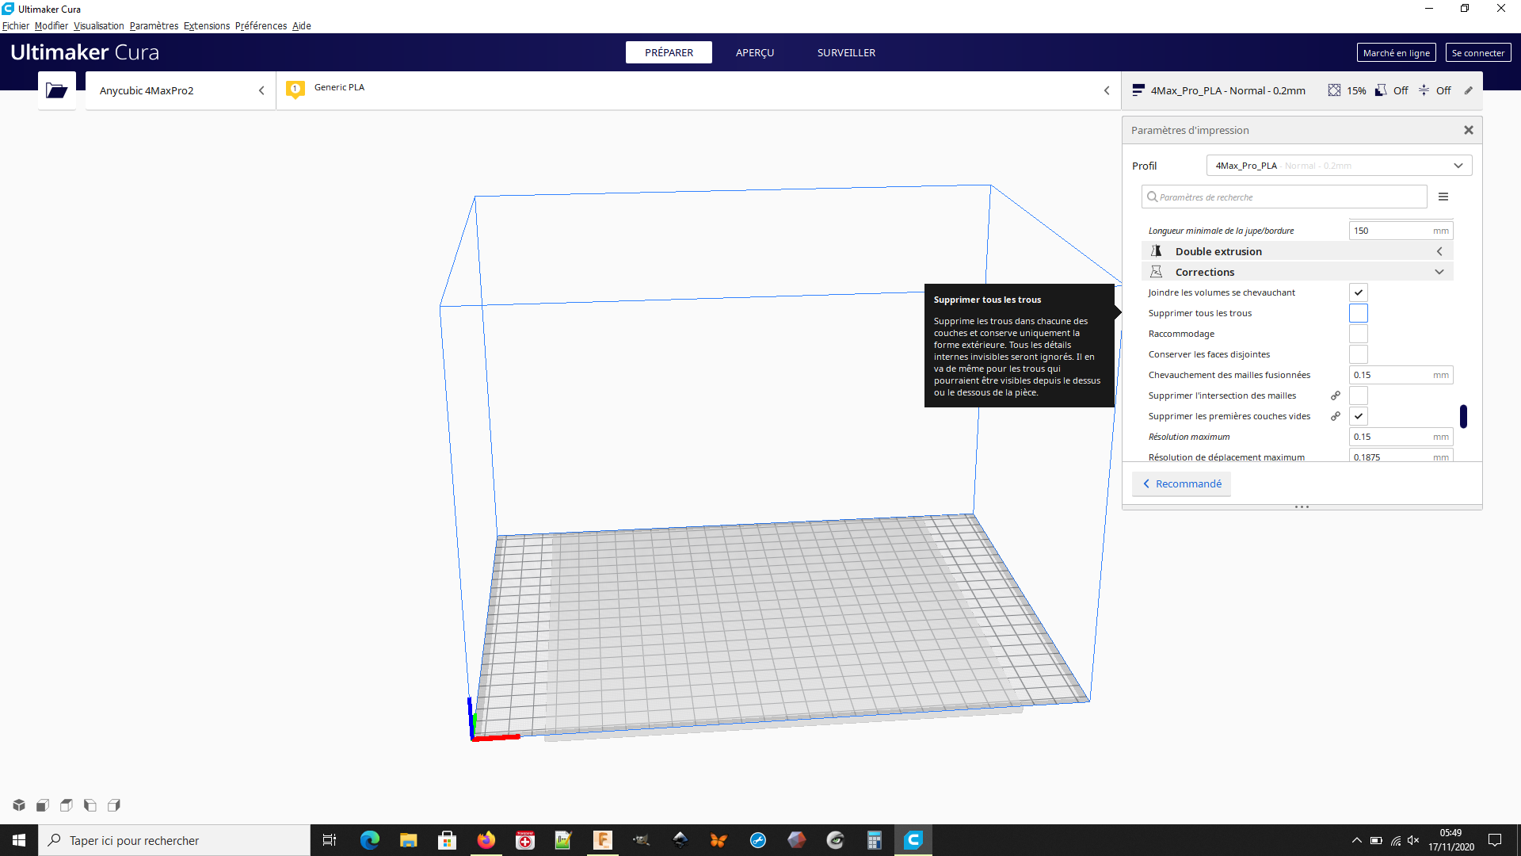The image size is (1521, 856).
Task: Click the Double extrusion category icon
Action: [x=1156, y=251]
